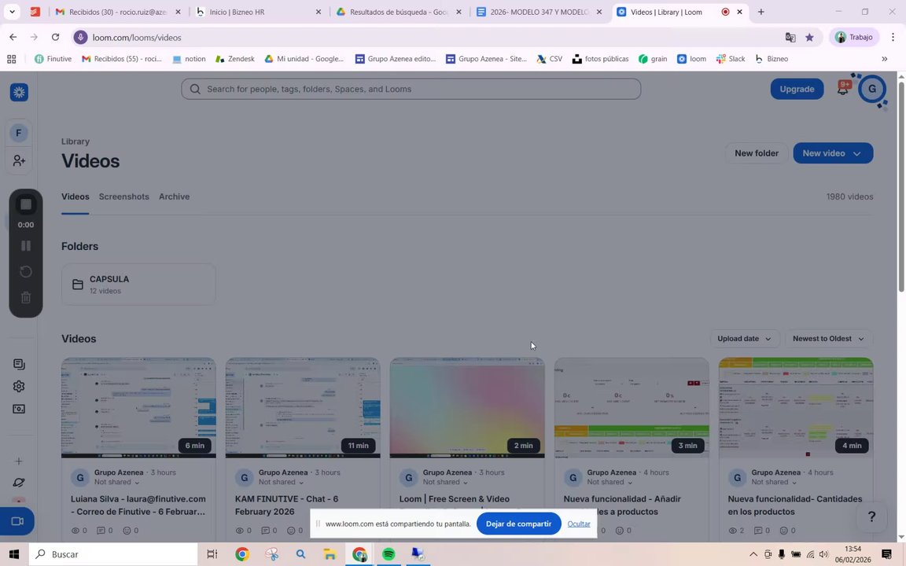
Task: Open the Windows notification center icon
Action: click(886, 554)
